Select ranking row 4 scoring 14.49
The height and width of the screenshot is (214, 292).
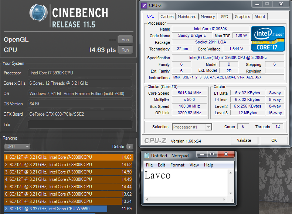tap(68, 179)
